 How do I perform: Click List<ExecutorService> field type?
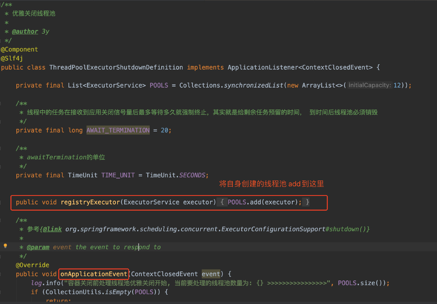tap(107, 85)
